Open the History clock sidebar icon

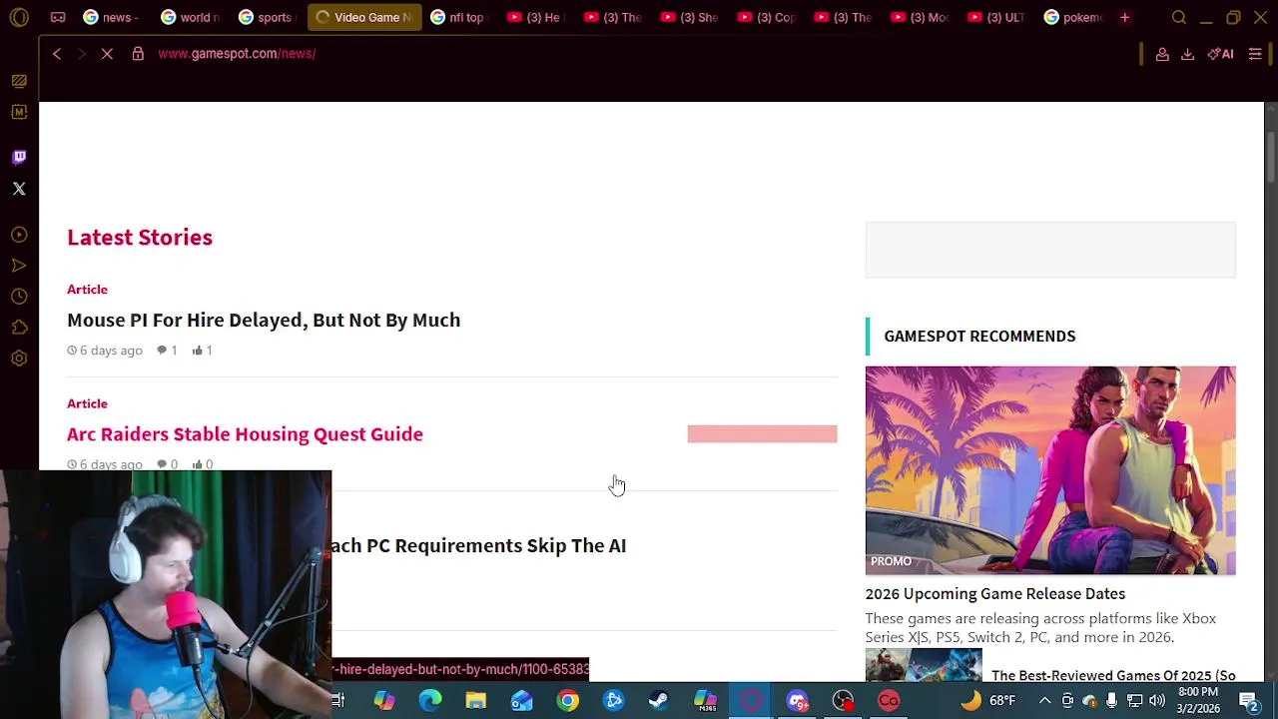click(19, 297)
